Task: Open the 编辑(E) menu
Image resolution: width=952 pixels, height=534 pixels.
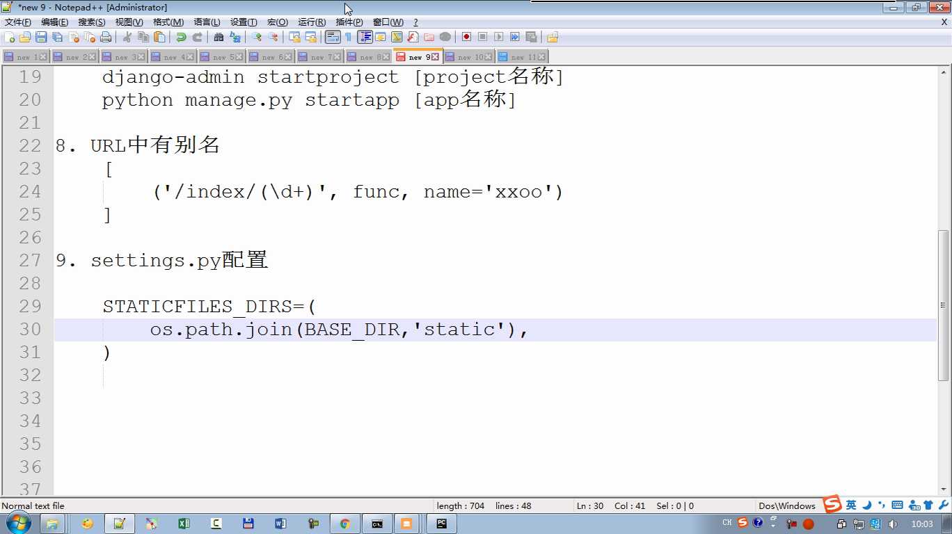Action: pos(54,22)
